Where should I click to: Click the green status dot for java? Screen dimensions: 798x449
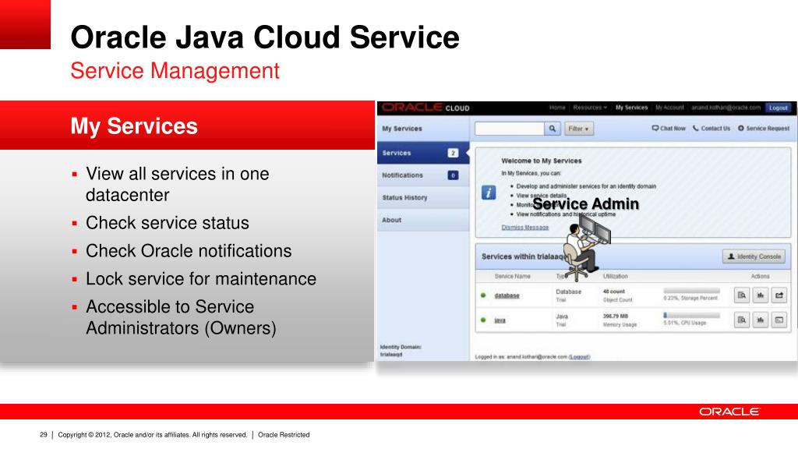[x=483, y=320]
